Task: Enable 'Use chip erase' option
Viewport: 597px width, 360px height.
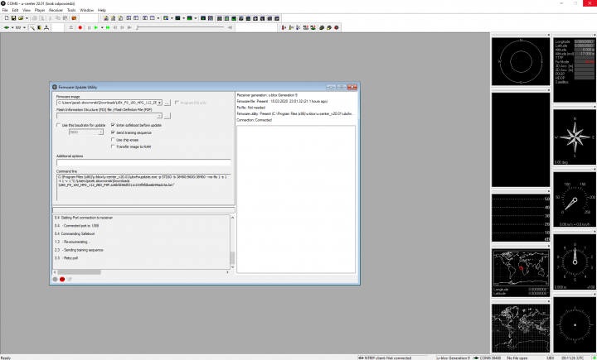Action: click(113, 140)
